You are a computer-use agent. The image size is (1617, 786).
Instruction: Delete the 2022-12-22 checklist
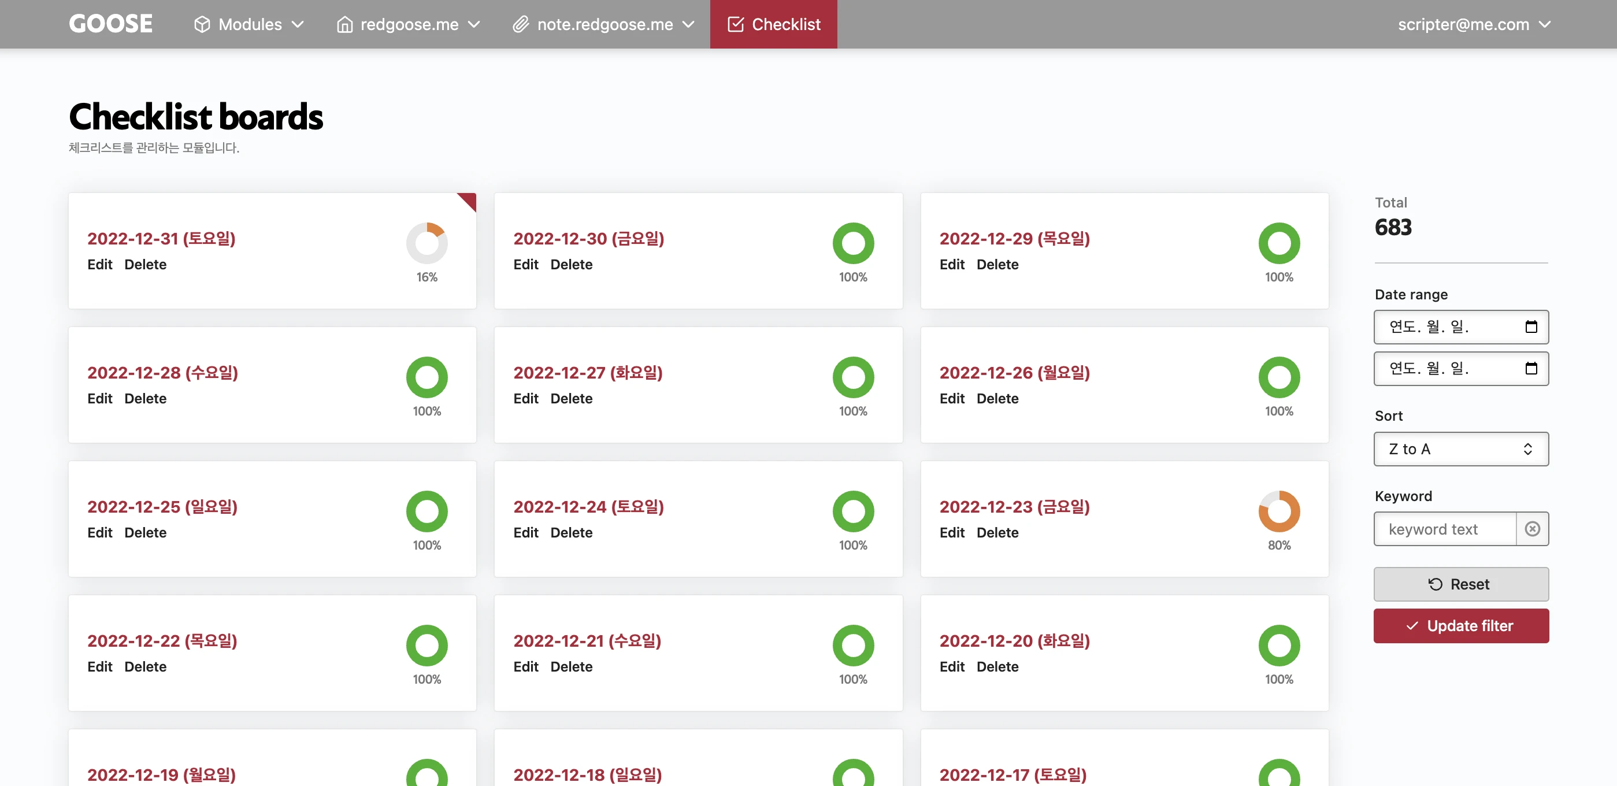[146, 666]
